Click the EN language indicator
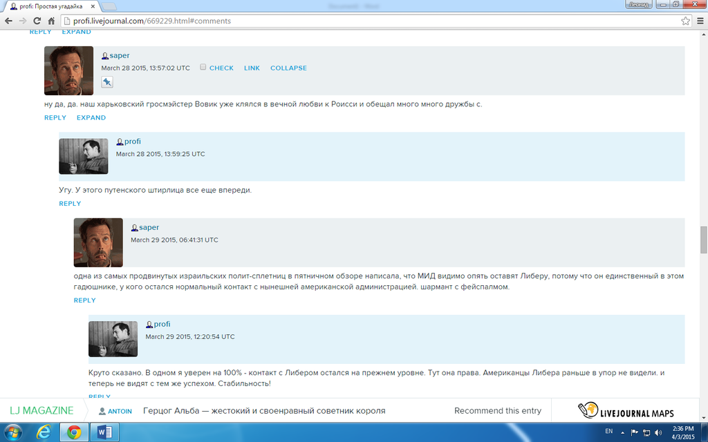The height and width of the screenshot is (442, 708). click(608, 431)
